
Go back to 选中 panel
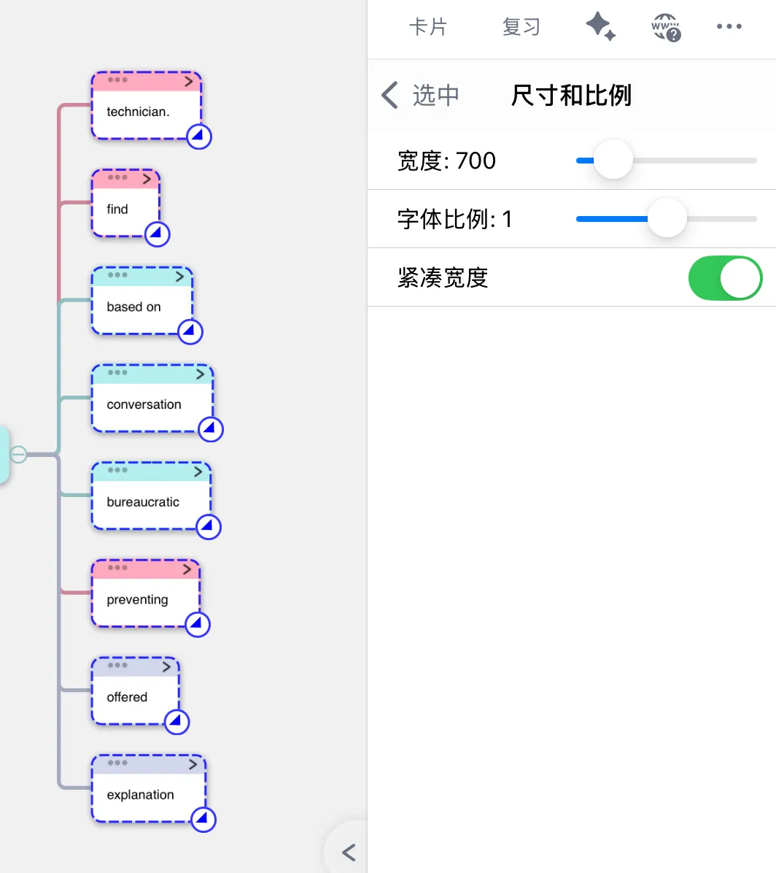[421, 95]
